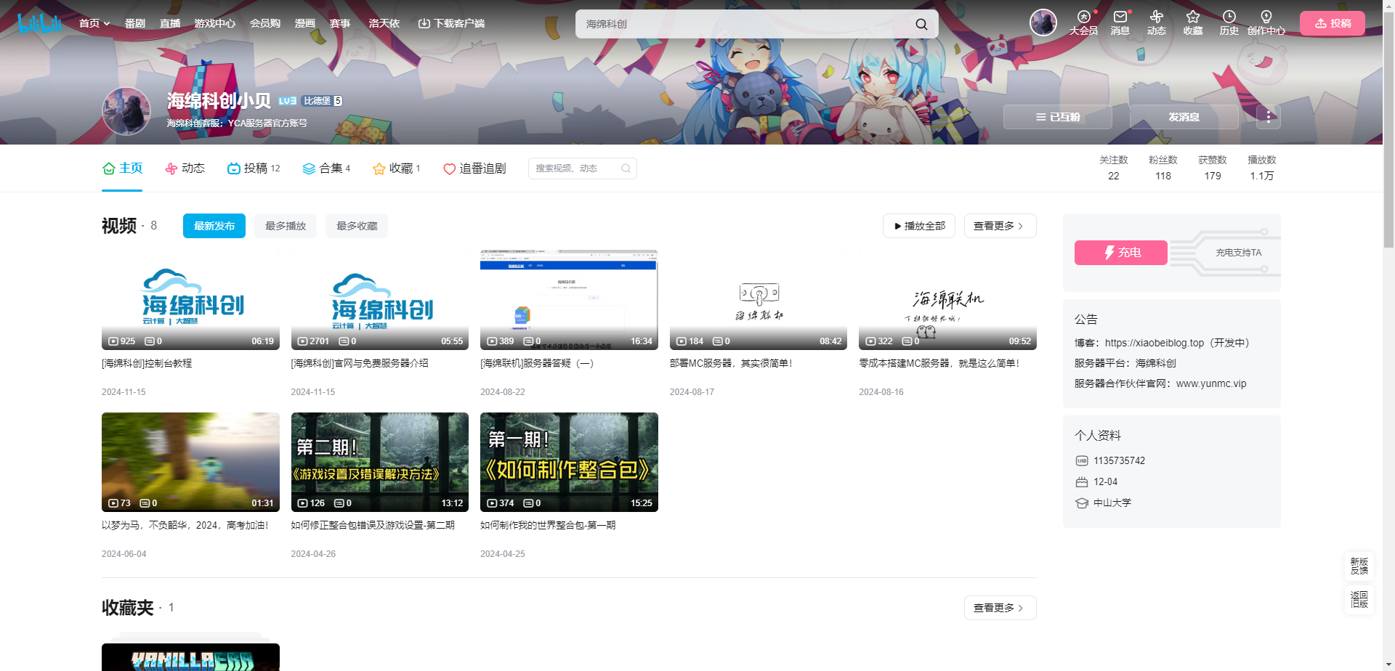Image resolution: width=1395 pixels, height=671 pixels.
Task: Click the pink 投稿 upload button
Action: [1333, 23]
